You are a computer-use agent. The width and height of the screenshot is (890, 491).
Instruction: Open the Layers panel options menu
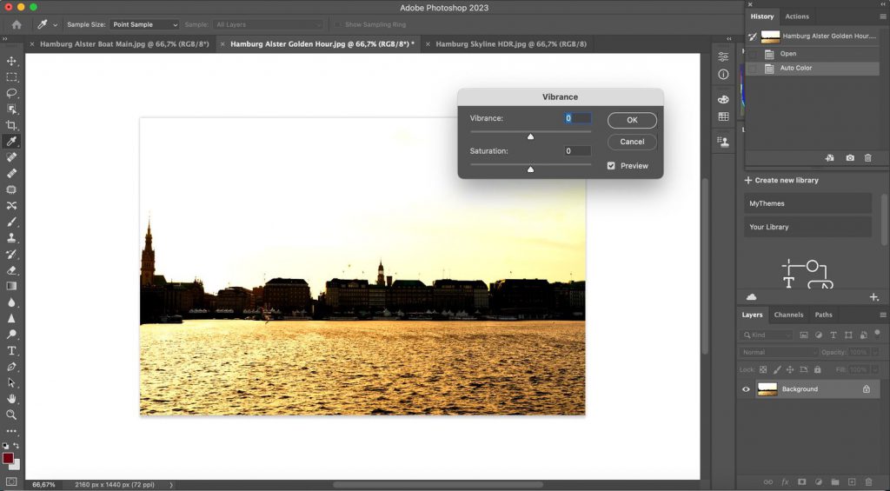[883, 315]
